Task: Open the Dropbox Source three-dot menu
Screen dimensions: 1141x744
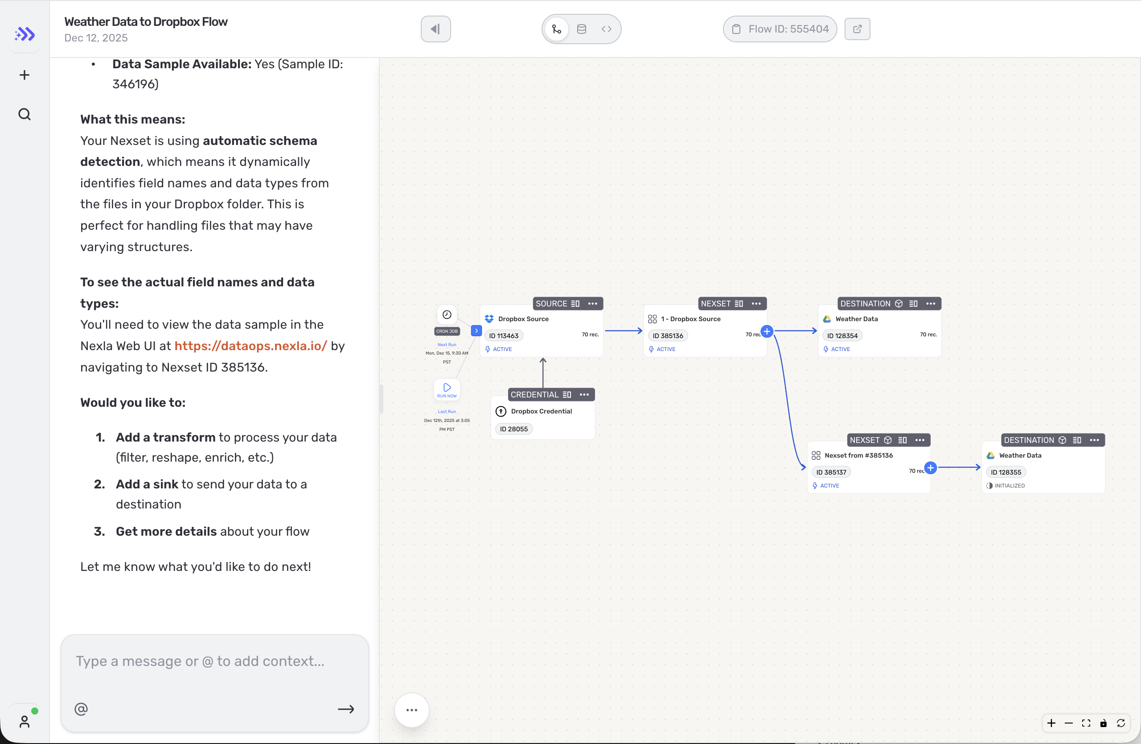Action: (592, 304)
